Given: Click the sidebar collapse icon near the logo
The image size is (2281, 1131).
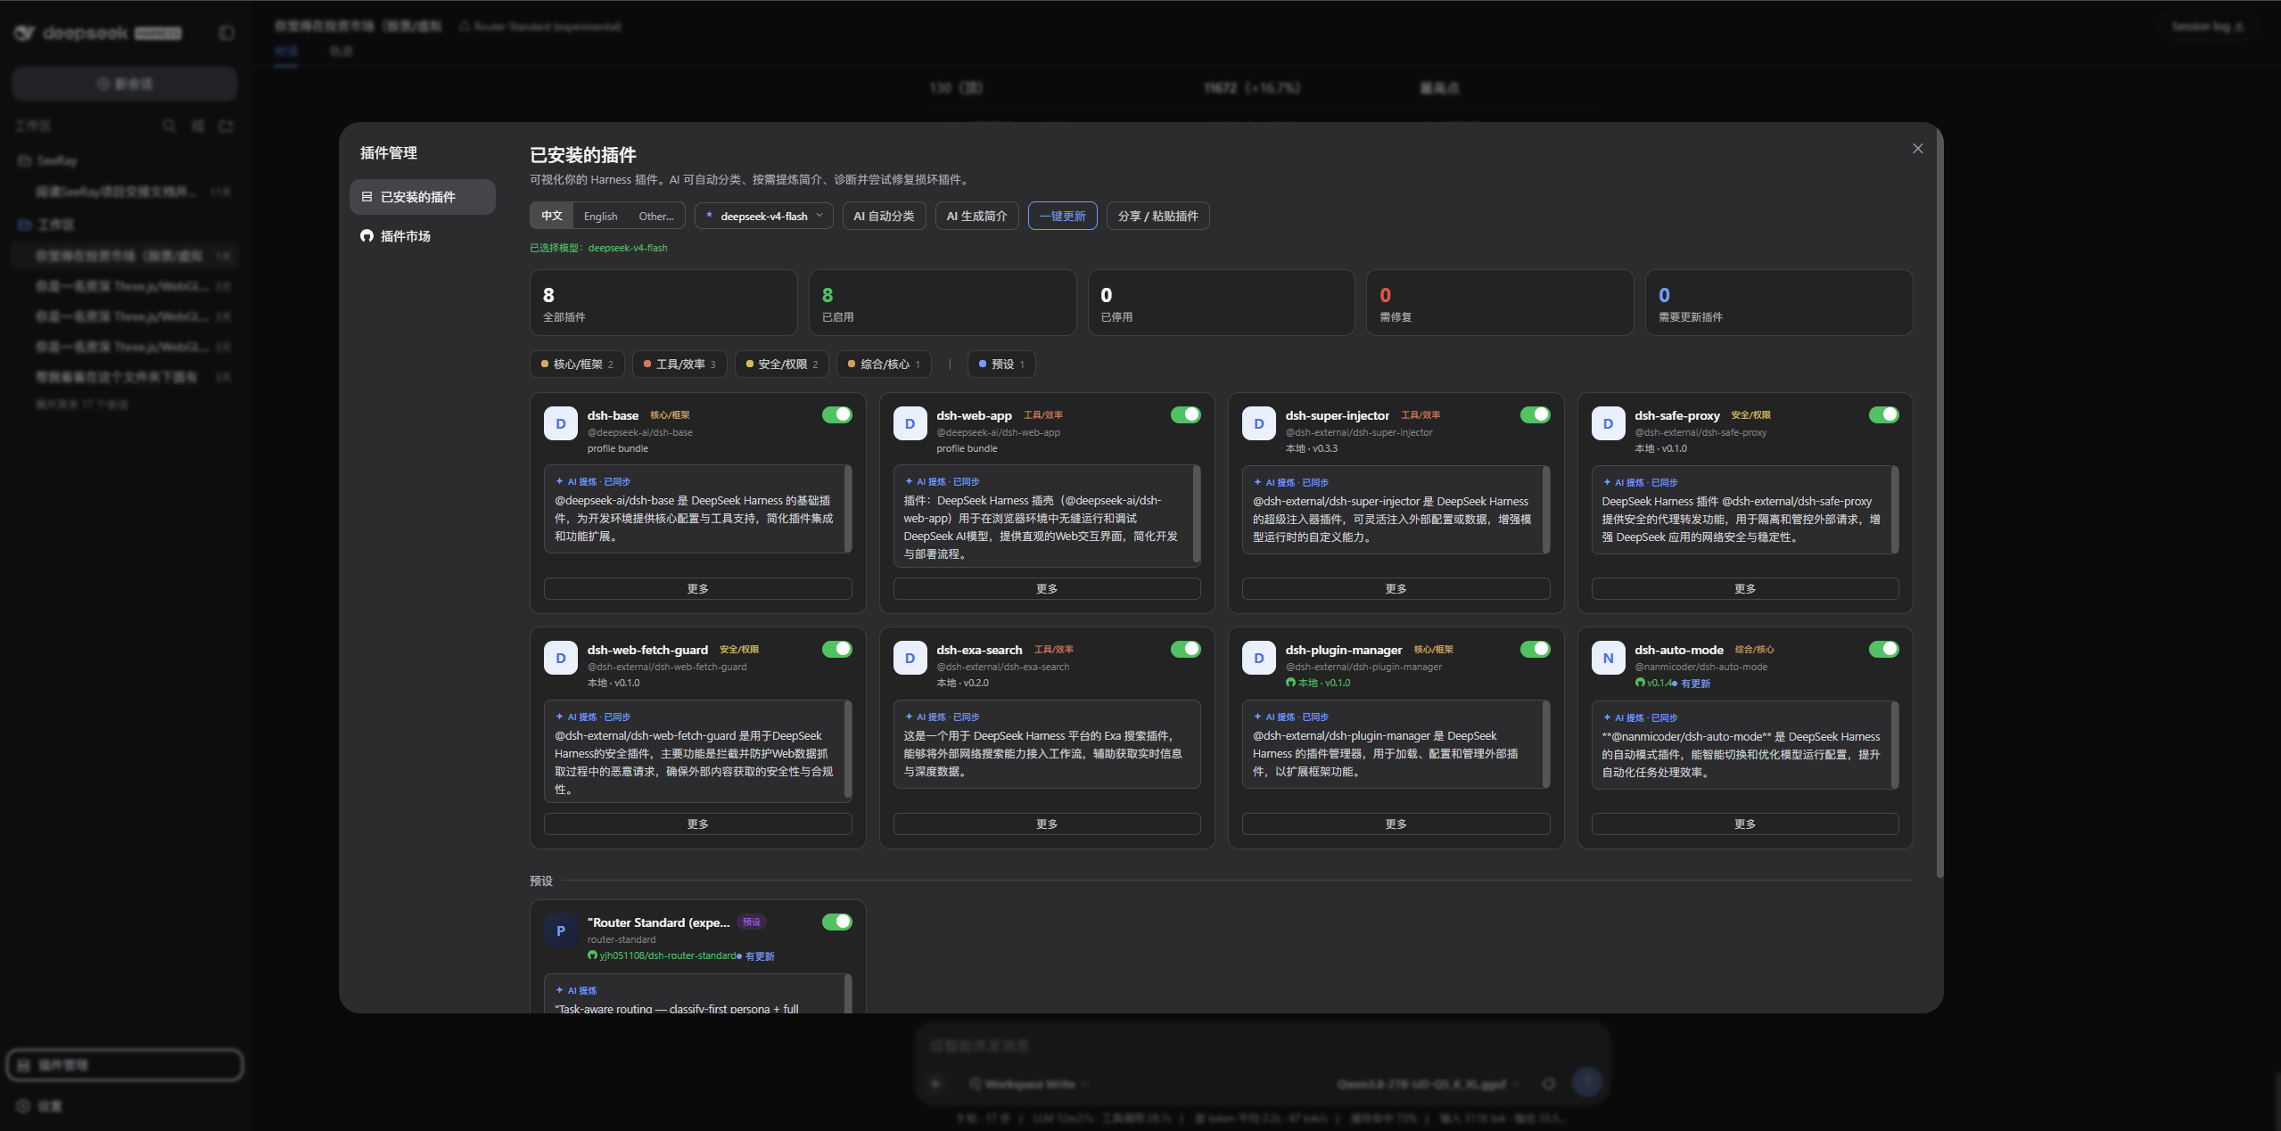Looking at the screenshot, I should [226, 33].
